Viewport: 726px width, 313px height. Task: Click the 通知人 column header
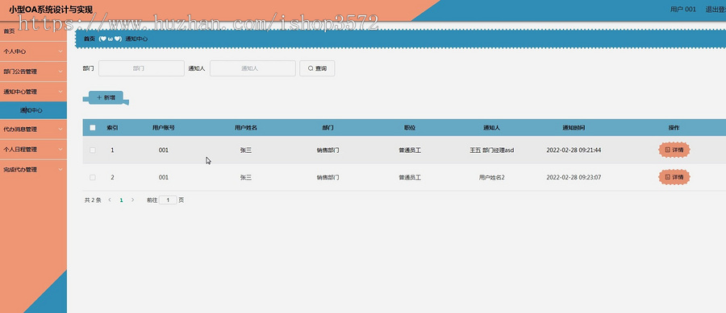point(492,127)
